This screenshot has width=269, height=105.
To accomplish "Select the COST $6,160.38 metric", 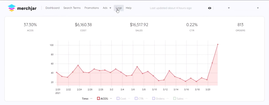I will pyautogui.click(x=83, y=27).
